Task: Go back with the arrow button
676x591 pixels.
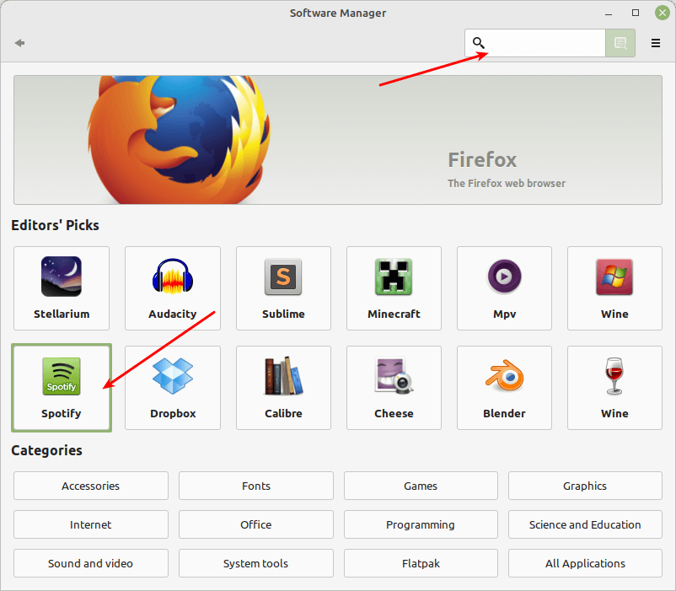Action: (x=19, y=43)
